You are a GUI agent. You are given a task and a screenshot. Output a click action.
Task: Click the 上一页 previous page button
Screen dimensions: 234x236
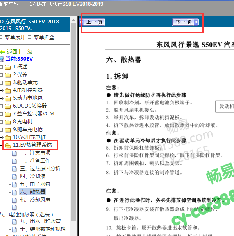click(x=92, y=22)
